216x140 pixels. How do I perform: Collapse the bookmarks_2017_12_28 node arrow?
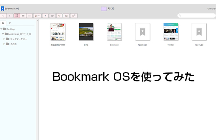3,34
